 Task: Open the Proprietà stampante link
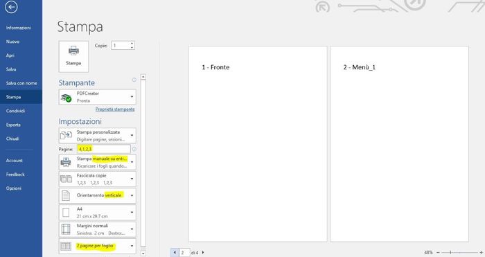point(115,109)
